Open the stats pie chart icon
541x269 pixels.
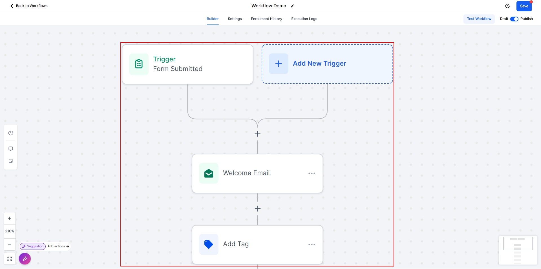11,133
